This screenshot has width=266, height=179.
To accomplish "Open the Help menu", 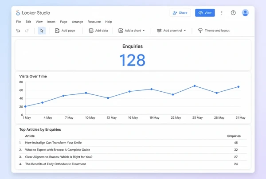I will click(109, 22).
